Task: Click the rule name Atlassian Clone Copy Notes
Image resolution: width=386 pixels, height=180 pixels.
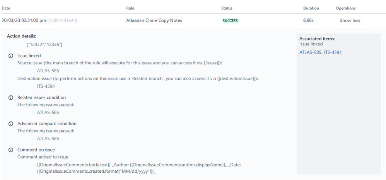Action: [x=154, y=20]
